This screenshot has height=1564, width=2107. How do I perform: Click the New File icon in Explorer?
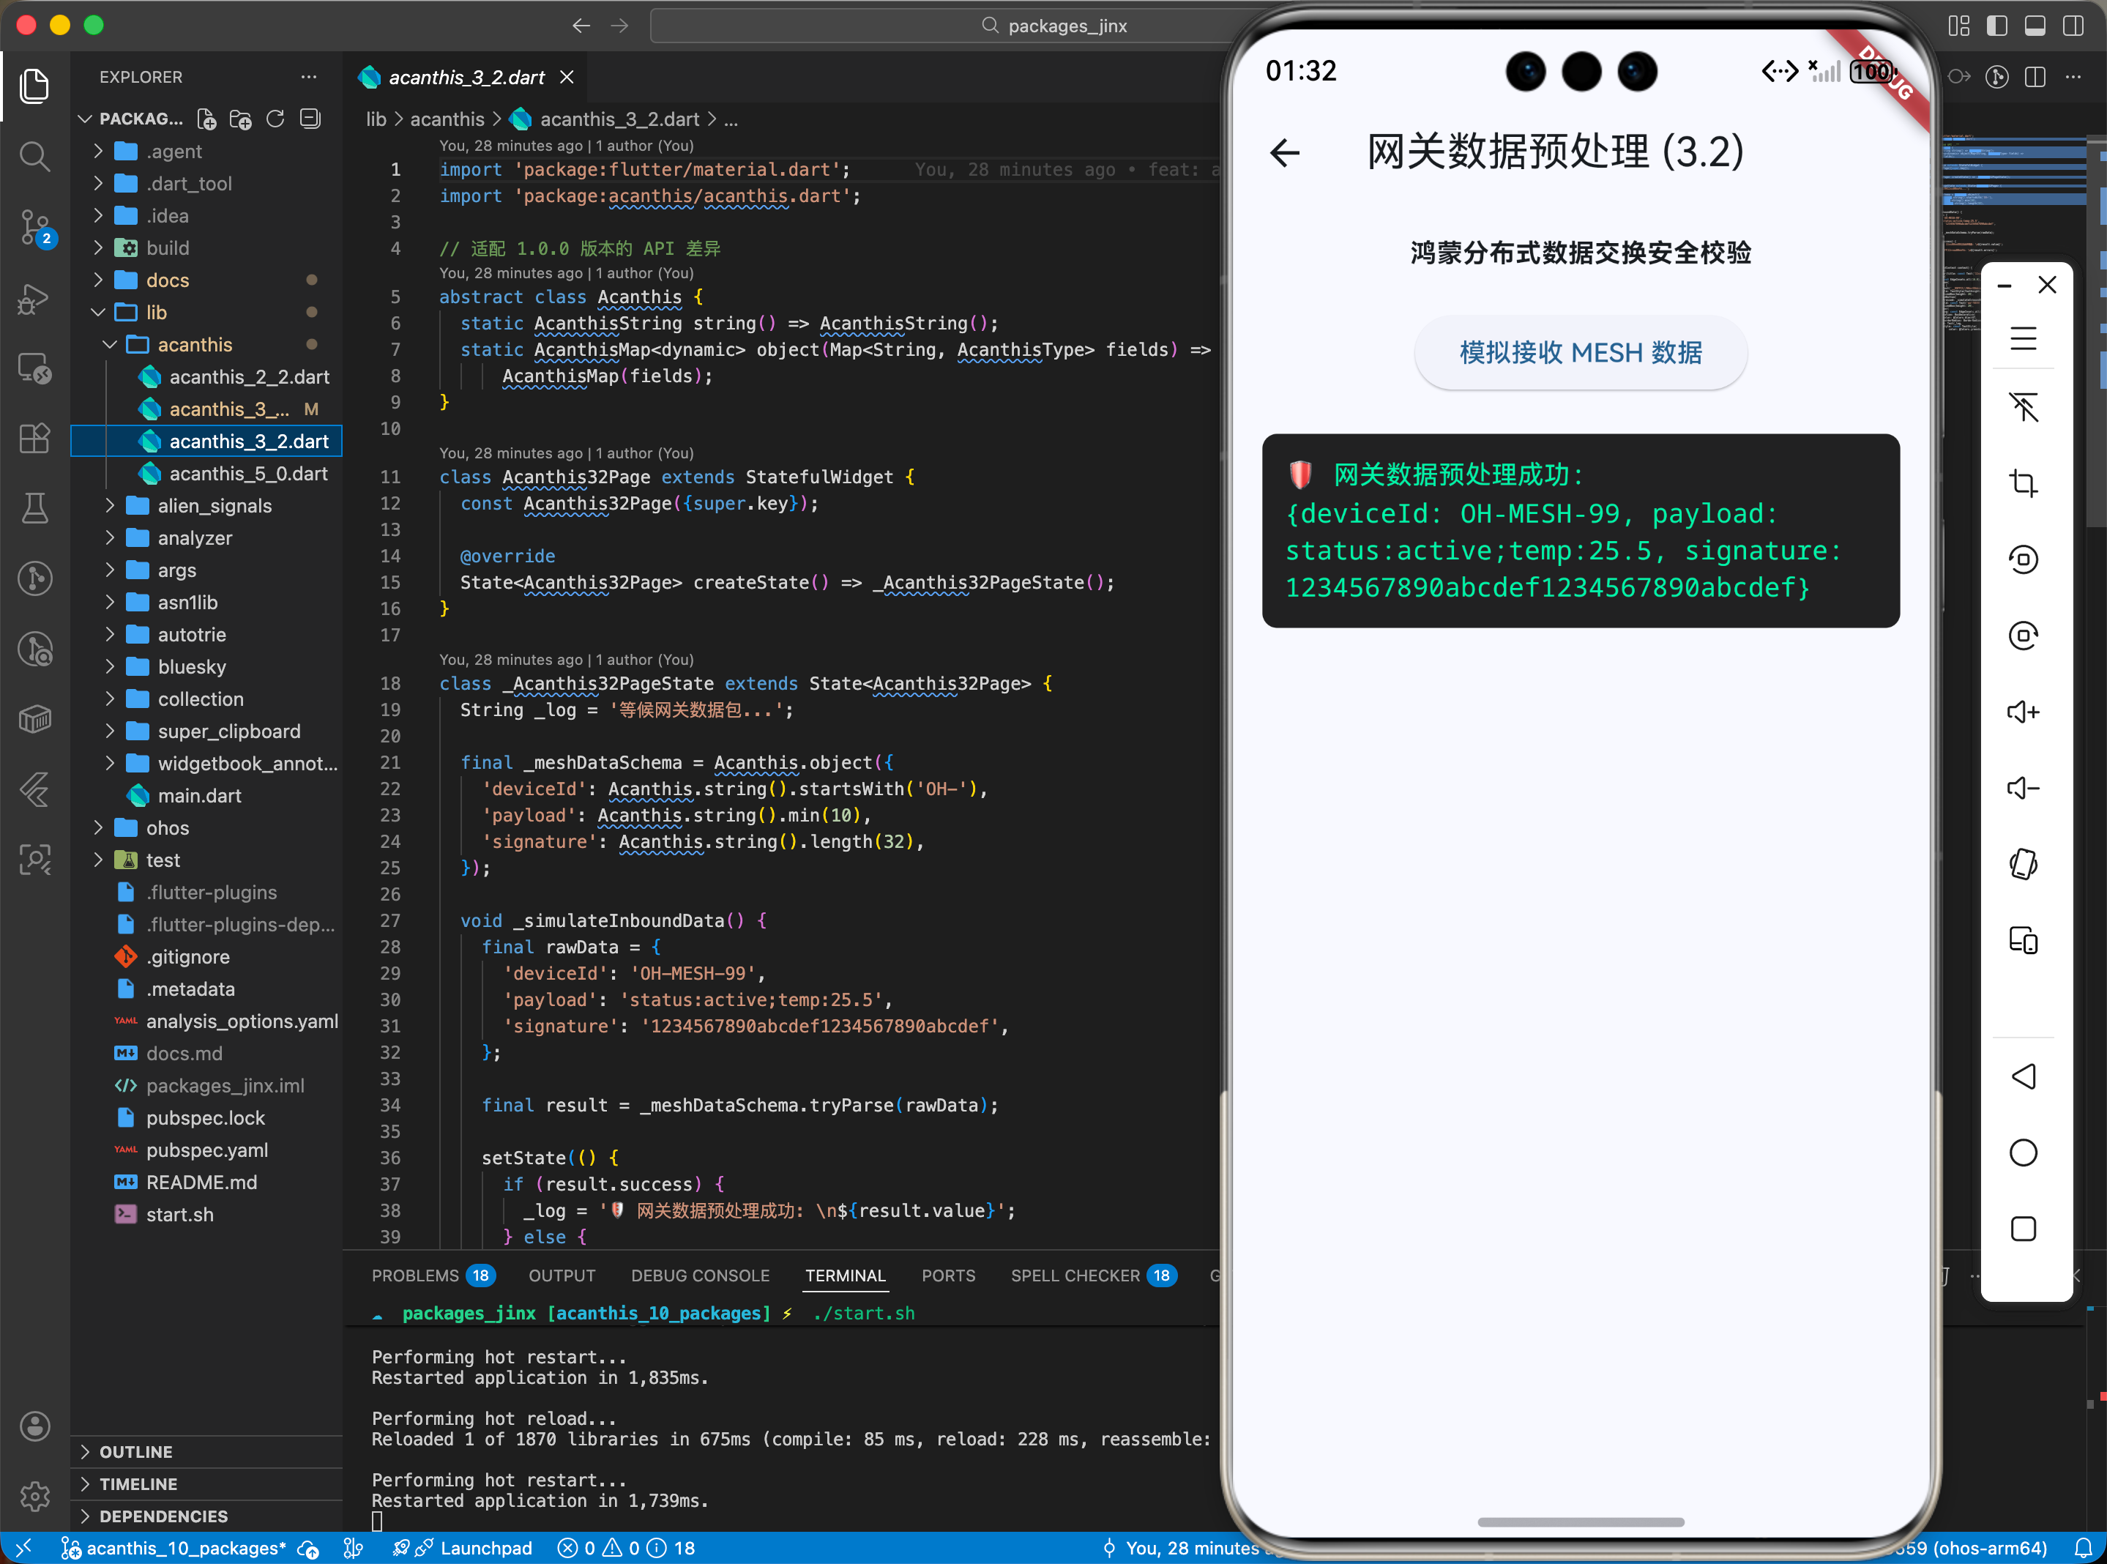pos(206,119)
